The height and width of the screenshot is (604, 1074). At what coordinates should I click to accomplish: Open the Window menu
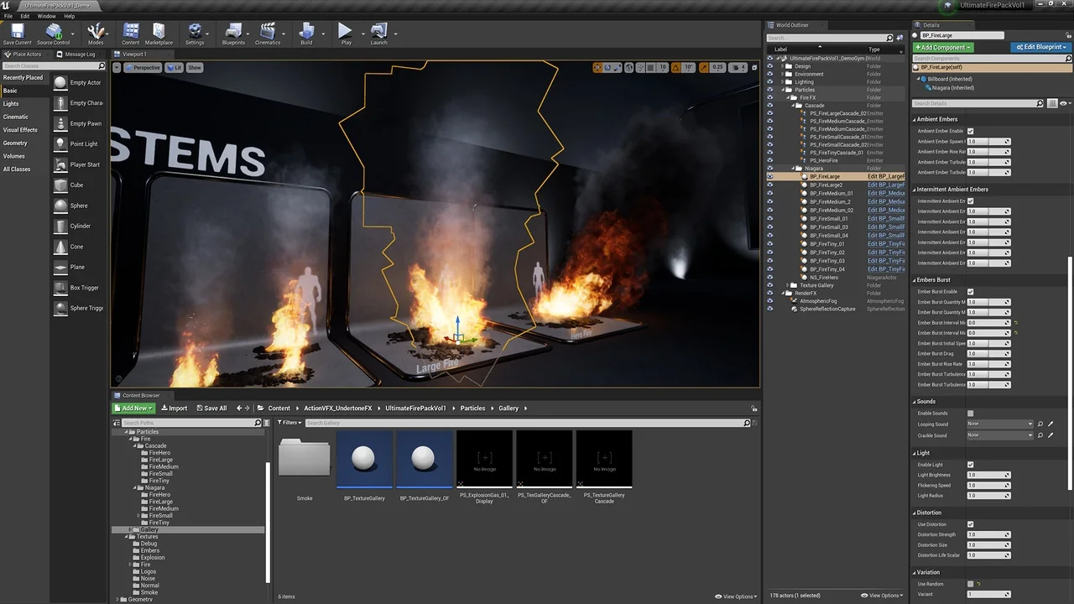47,16
